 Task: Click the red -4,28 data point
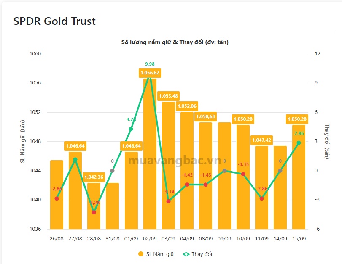point(94,212)
